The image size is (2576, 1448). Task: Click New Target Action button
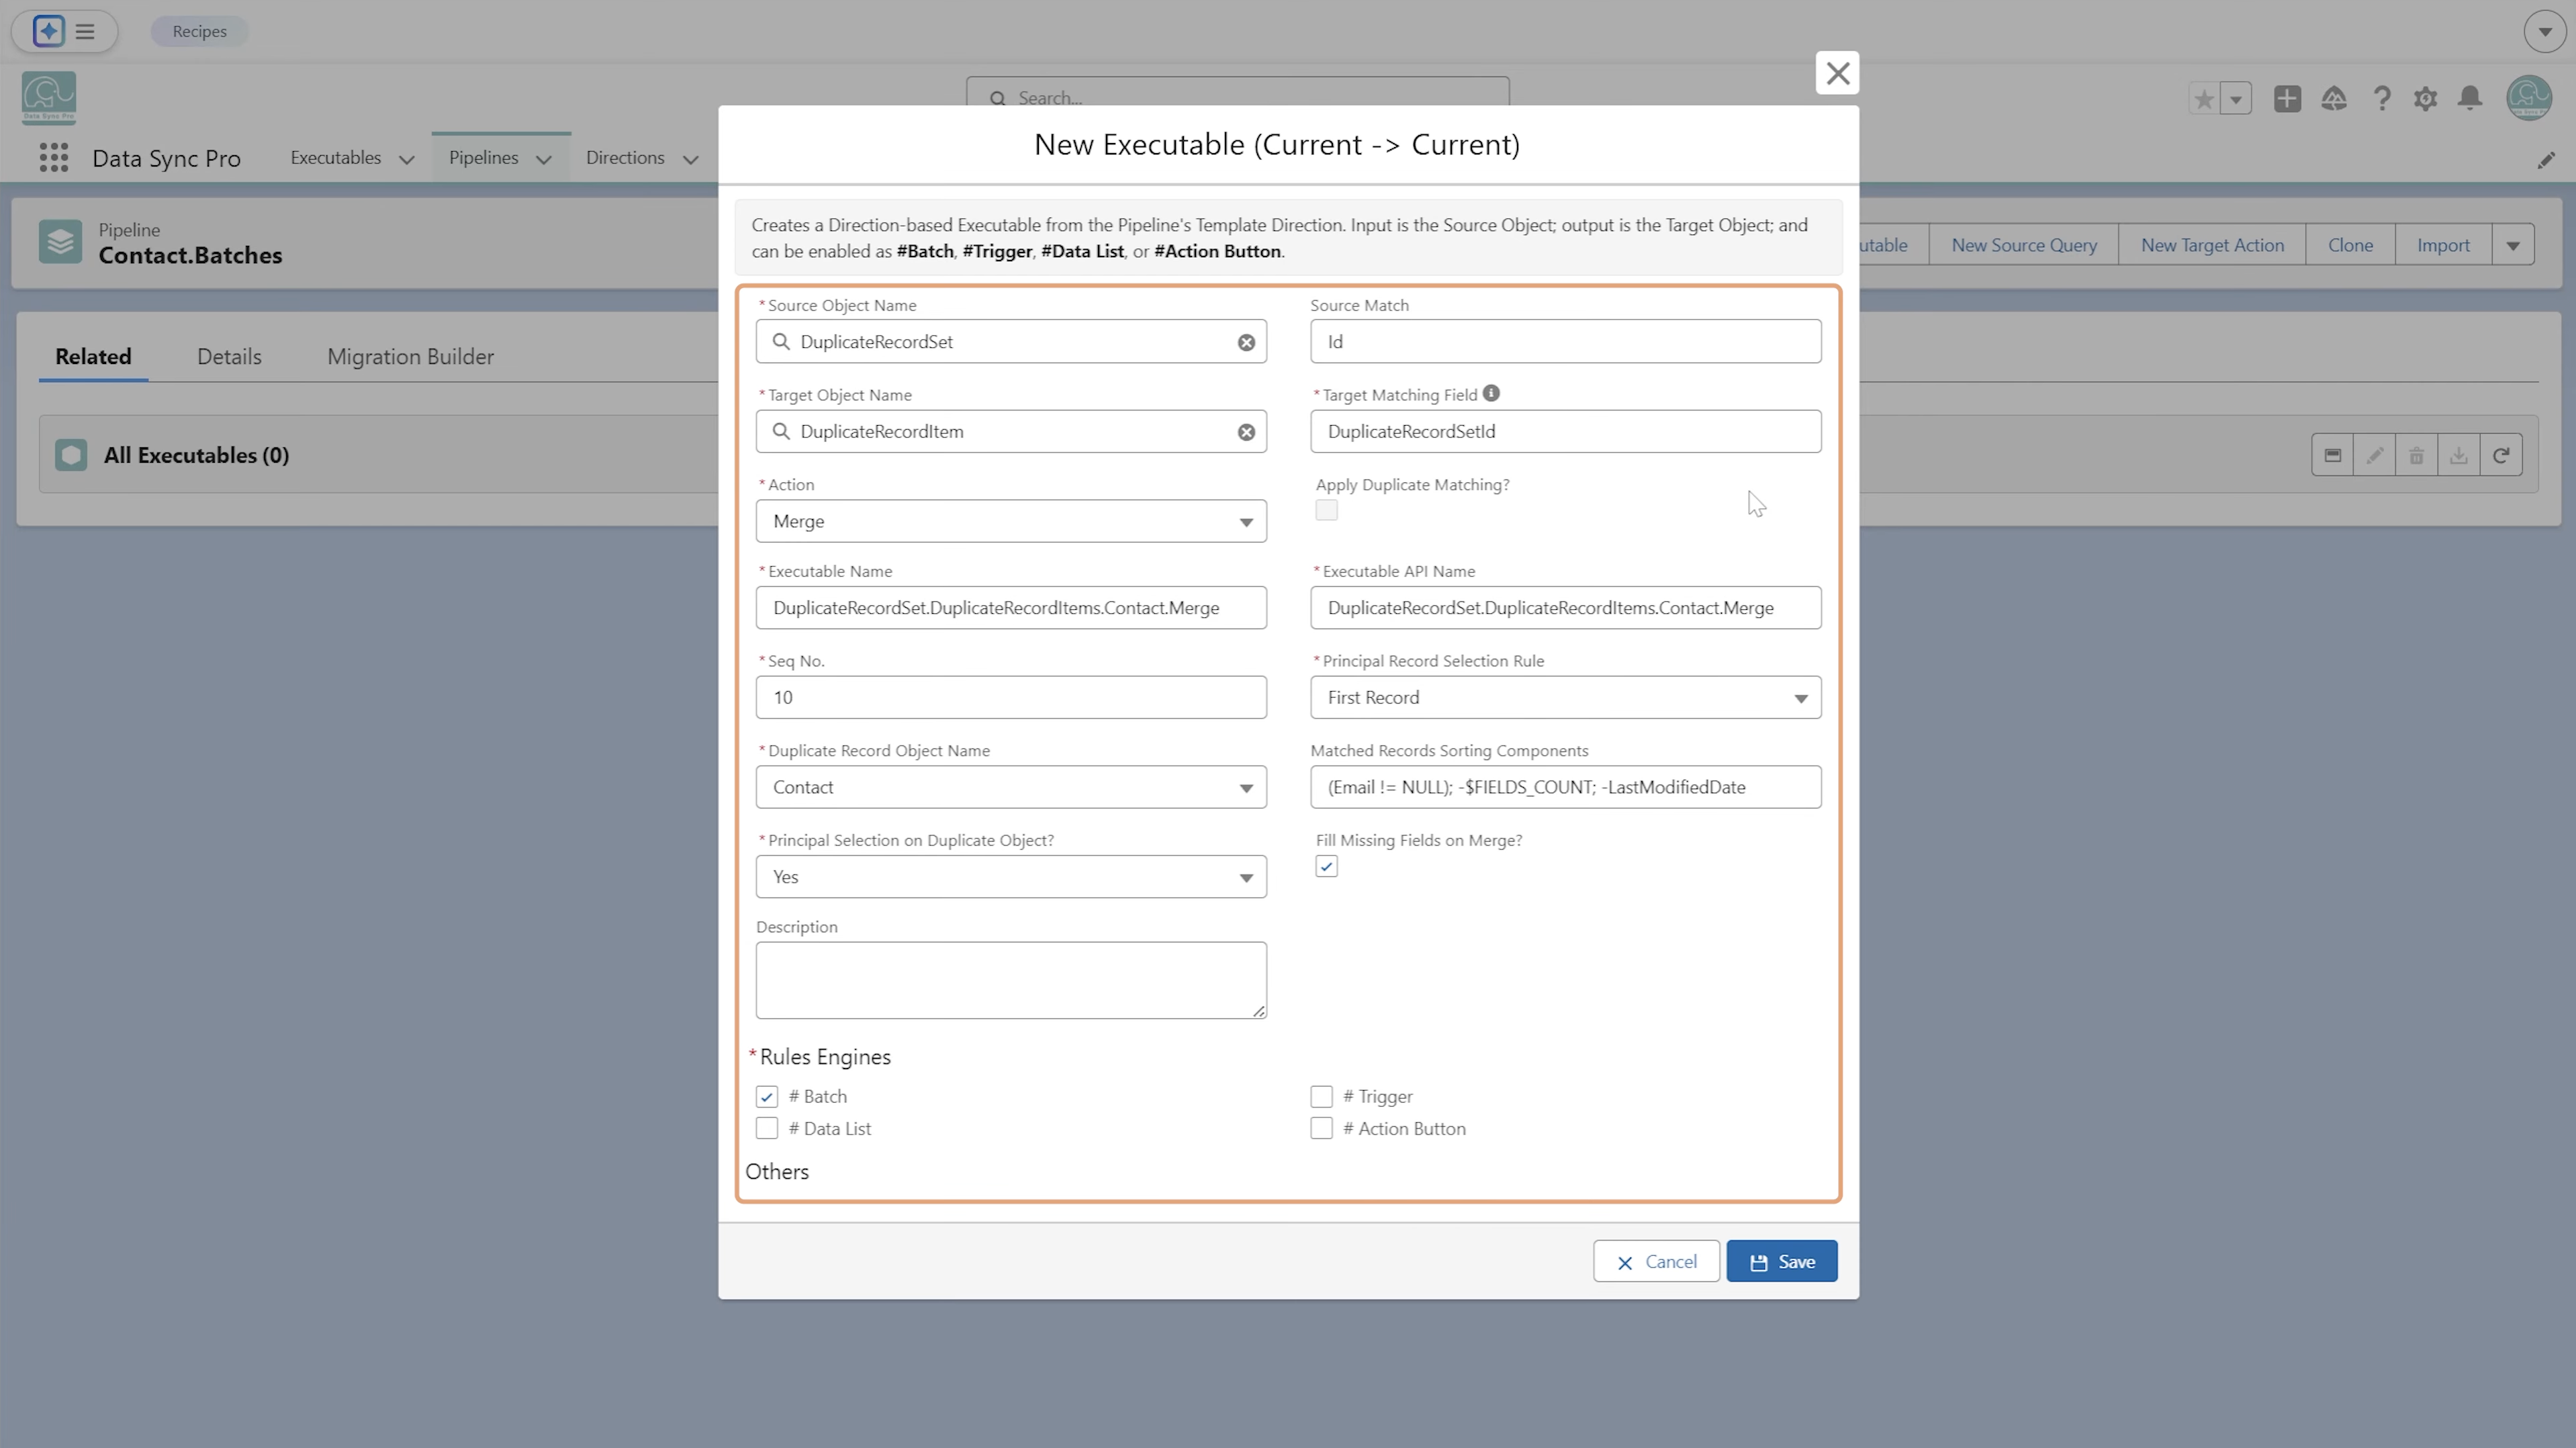pyautogui.click(x=2212, y=245)
